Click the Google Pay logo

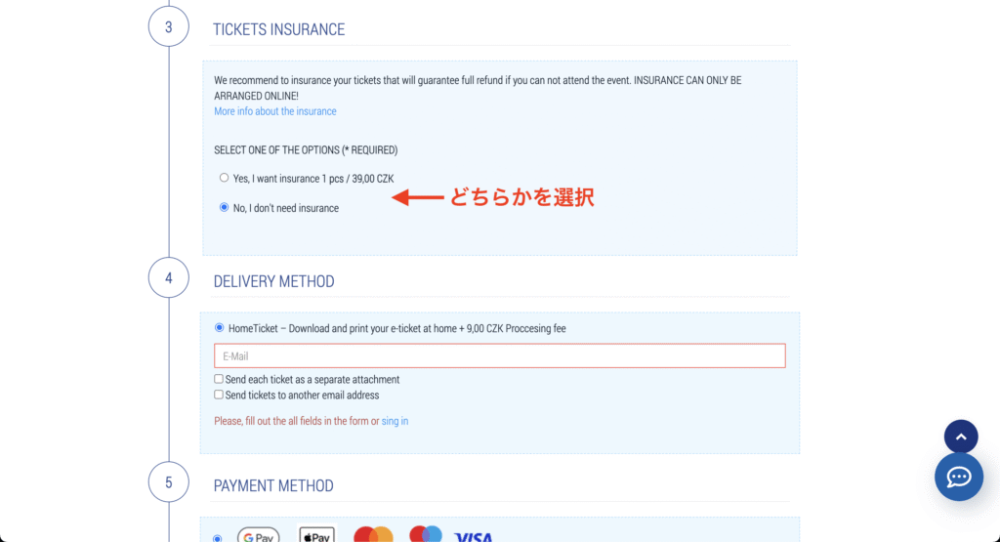point(258,536)
